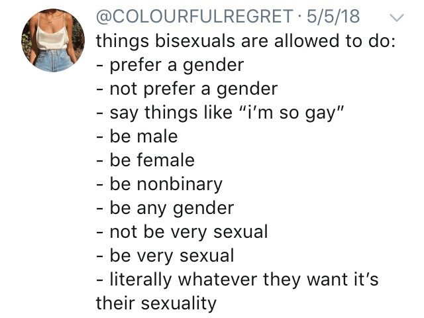Open the tweet options chevron menu
424x318 pixels.
tap(397, 18)
